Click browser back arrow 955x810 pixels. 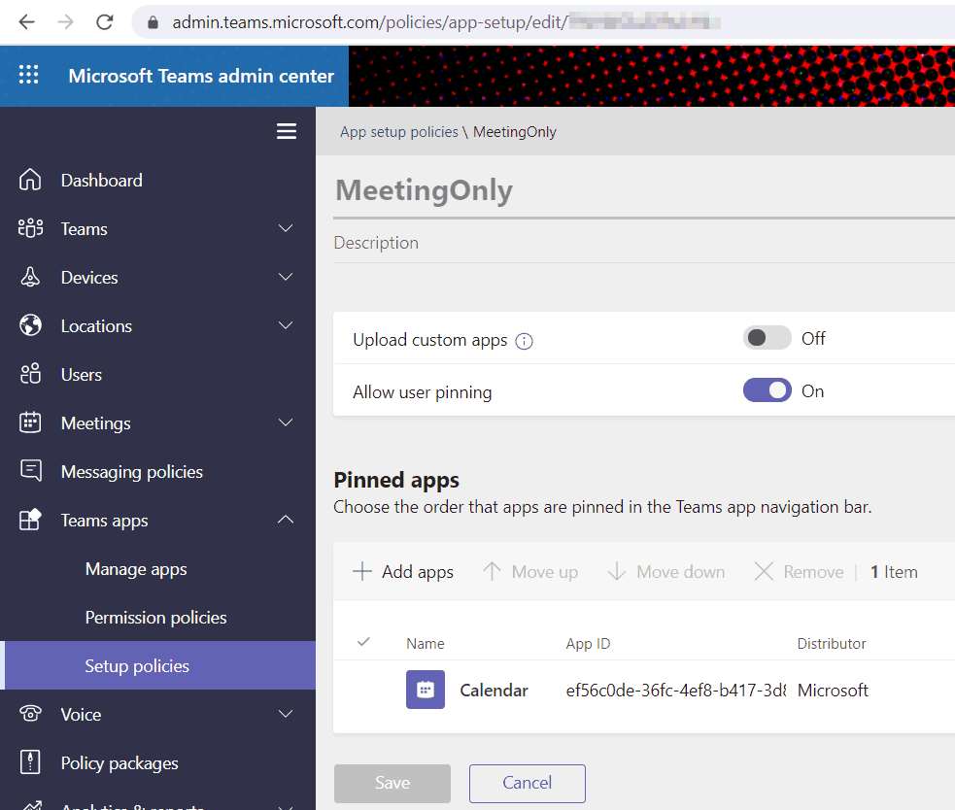27,22
